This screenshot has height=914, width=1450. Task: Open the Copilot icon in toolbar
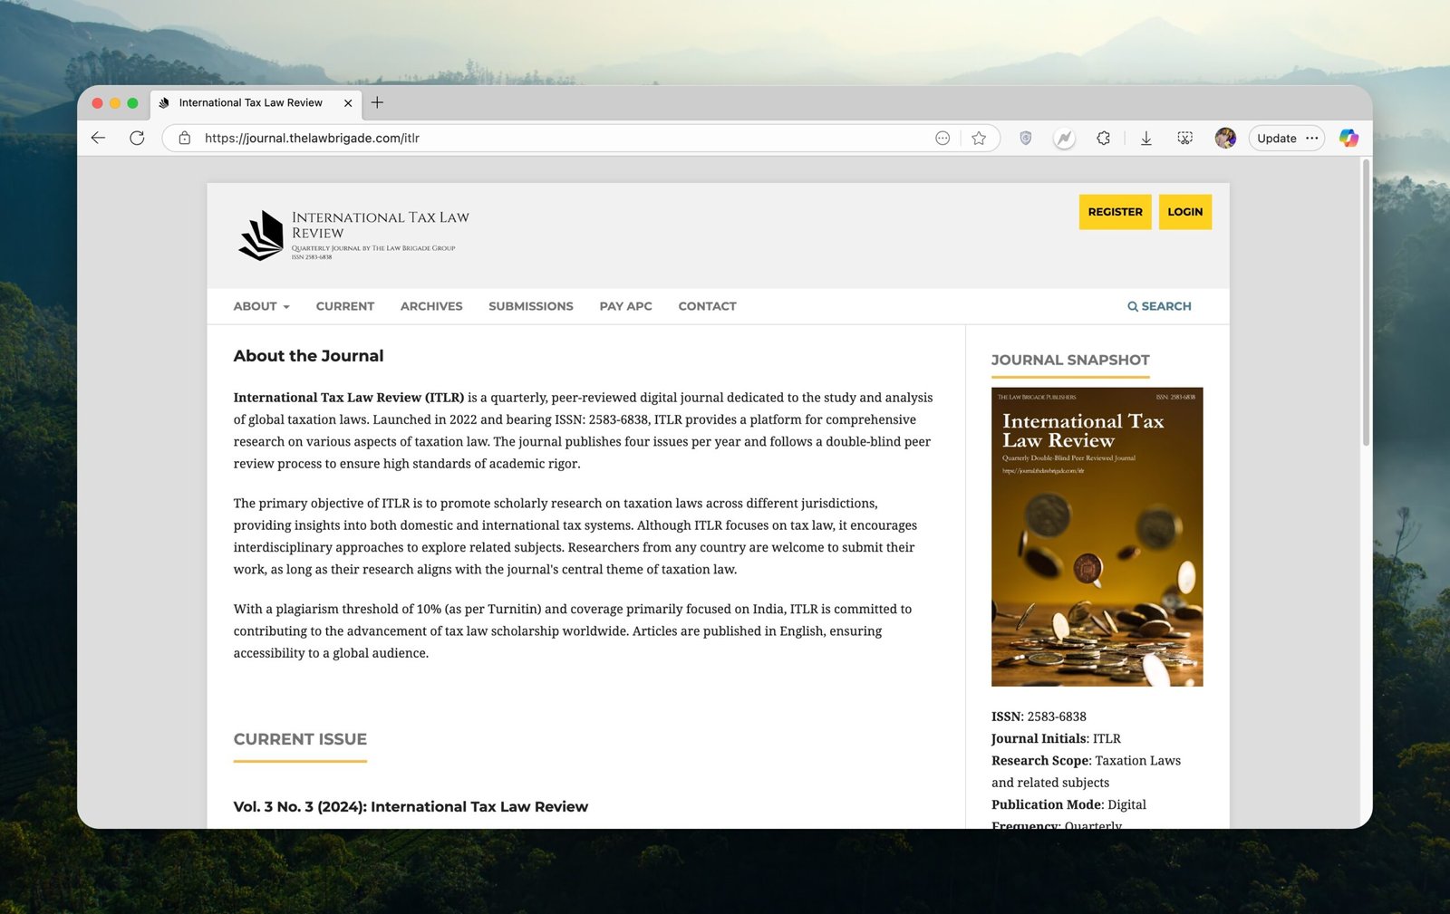point(1348,138)
